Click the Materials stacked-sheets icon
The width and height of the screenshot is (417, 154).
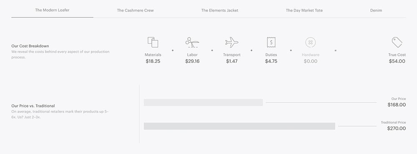[153, 42]
